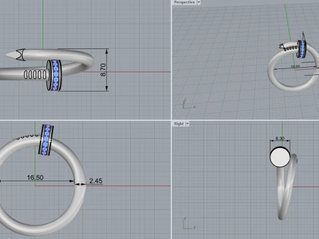Open the Right viewport title menu
Screen dimensions: 319x239
click(179, 123)
